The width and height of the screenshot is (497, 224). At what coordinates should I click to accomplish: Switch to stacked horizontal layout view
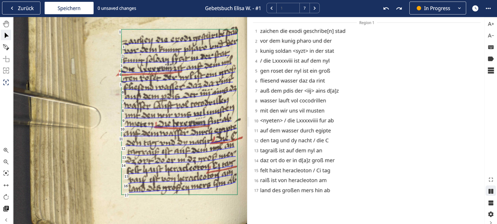[x=491, y=203]
